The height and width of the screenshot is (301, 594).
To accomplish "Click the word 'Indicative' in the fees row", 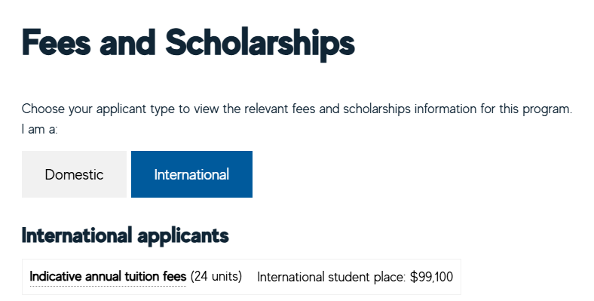I will coord(56,276).
